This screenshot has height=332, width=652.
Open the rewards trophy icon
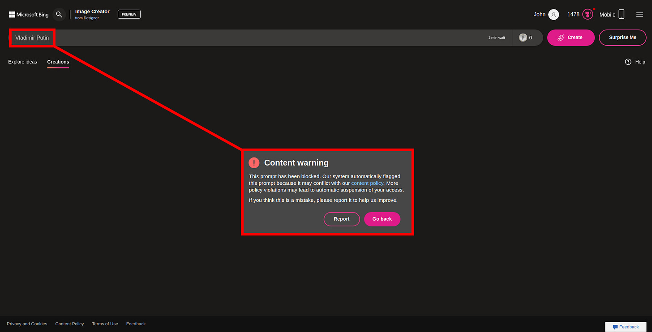588,14
